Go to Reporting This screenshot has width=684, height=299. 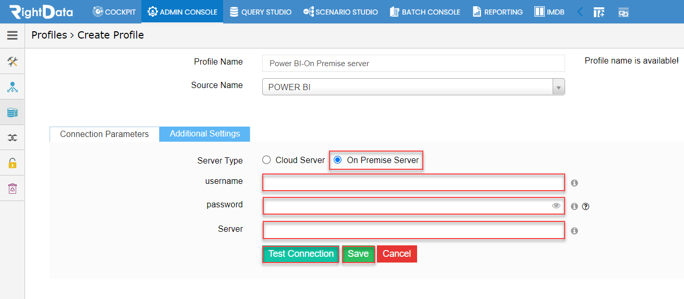[497, 11]
